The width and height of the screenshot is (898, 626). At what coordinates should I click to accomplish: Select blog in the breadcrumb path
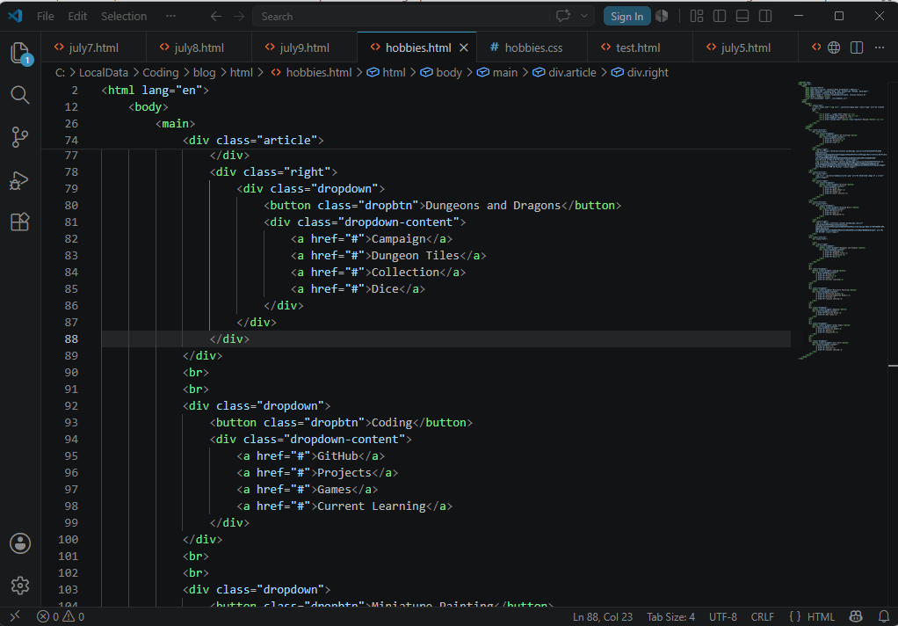205,73
